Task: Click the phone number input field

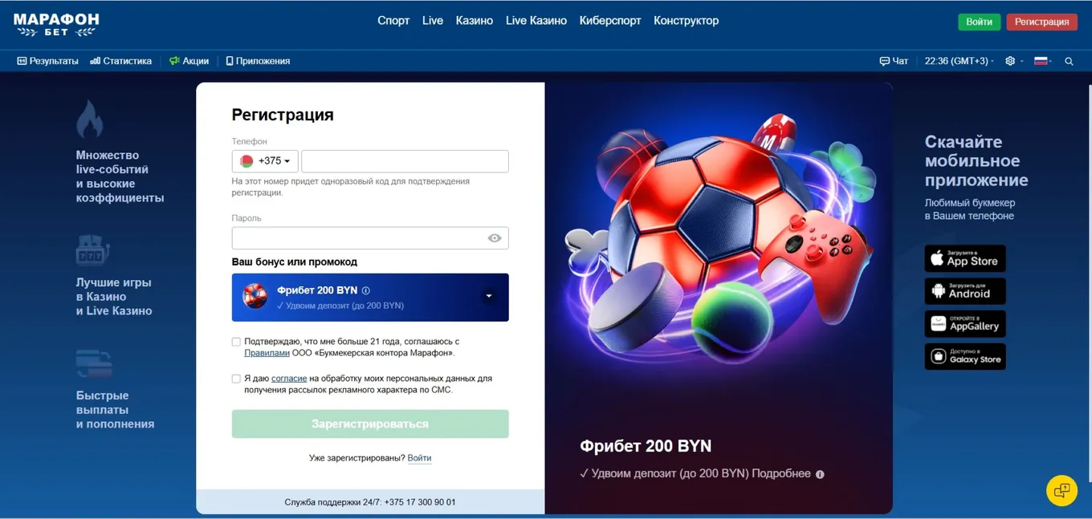Action: [x=405, y=161]
